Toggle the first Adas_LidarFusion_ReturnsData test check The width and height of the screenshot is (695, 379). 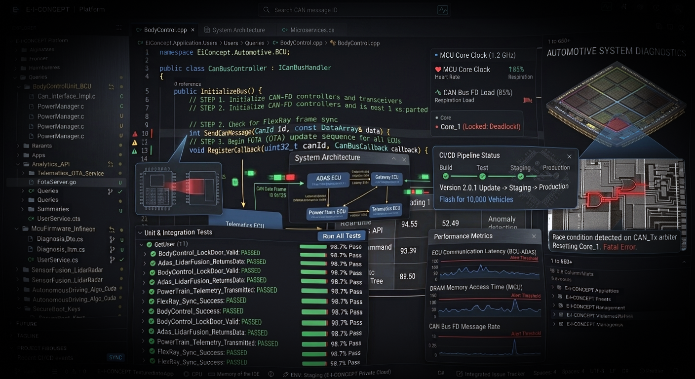(153, 263)
